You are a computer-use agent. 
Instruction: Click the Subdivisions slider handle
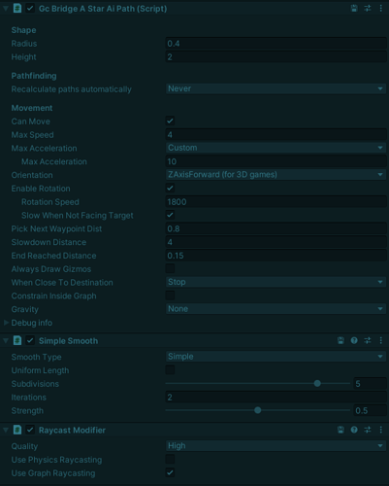click(x=317, y=384)
